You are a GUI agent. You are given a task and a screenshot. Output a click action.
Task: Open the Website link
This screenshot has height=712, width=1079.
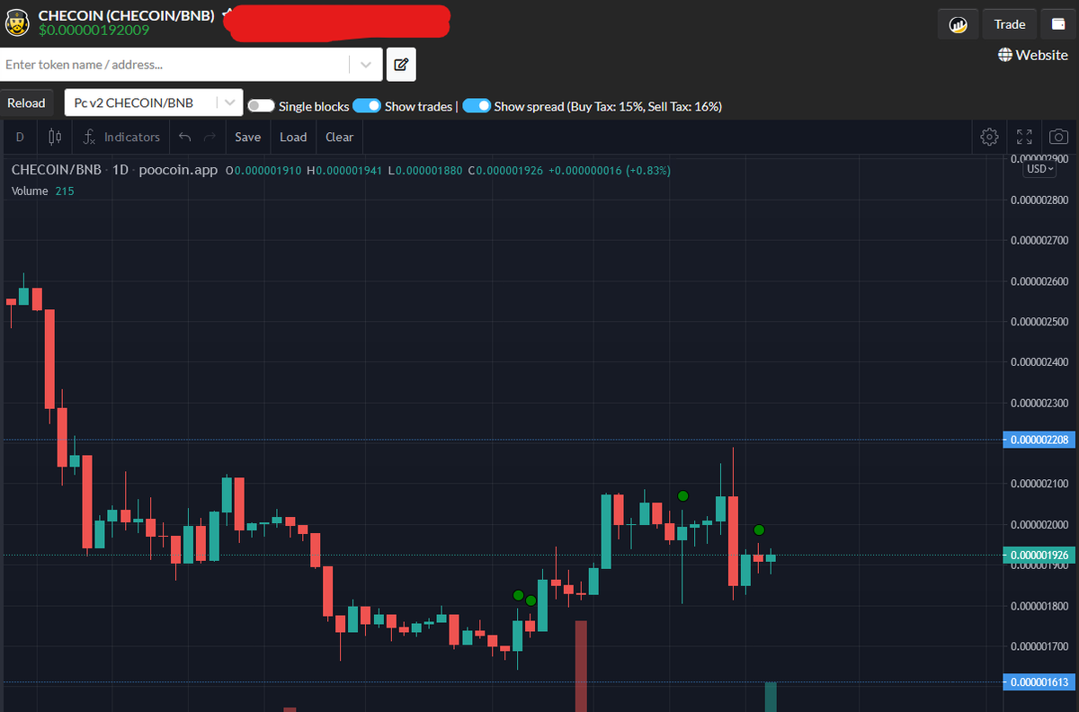point(1033,55)
